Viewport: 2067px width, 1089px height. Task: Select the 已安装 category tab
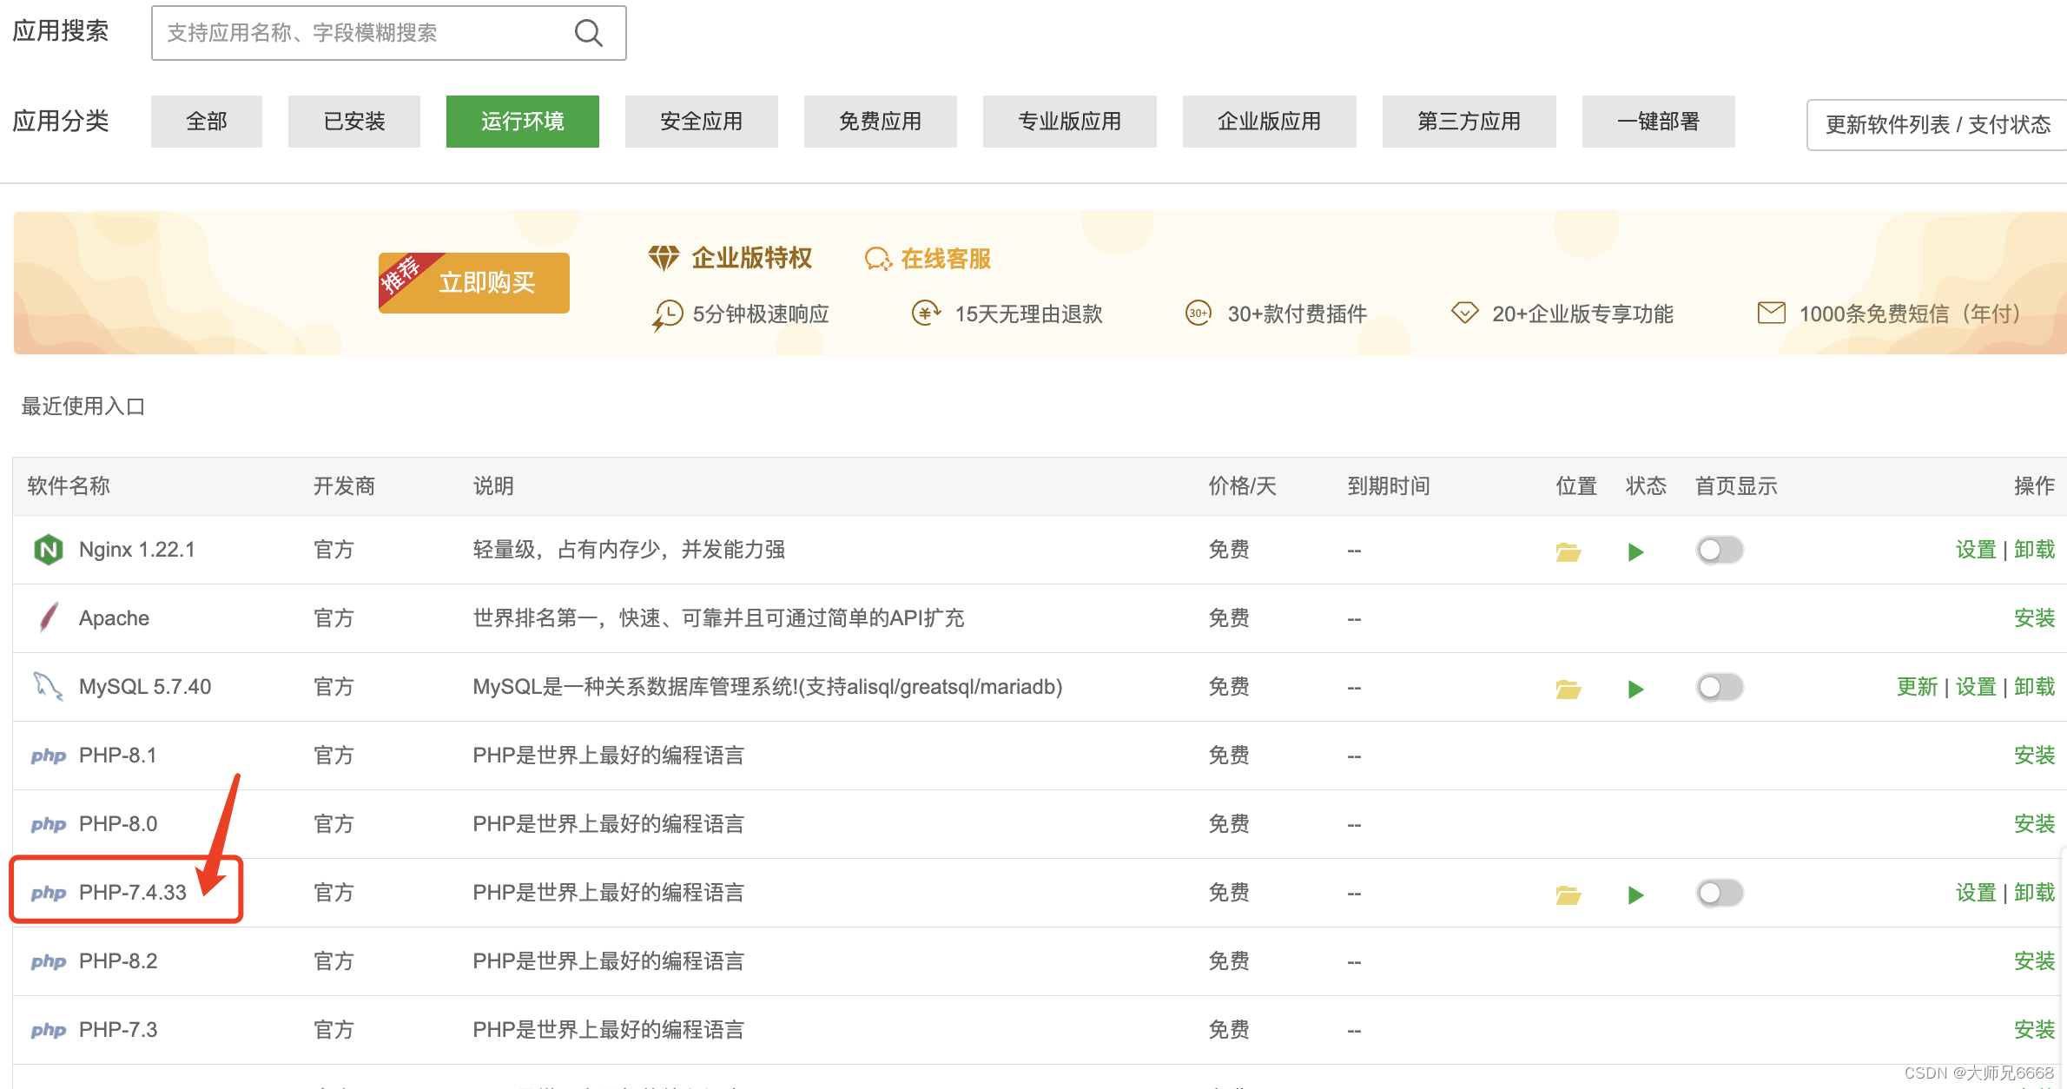(x=354, y=122)
